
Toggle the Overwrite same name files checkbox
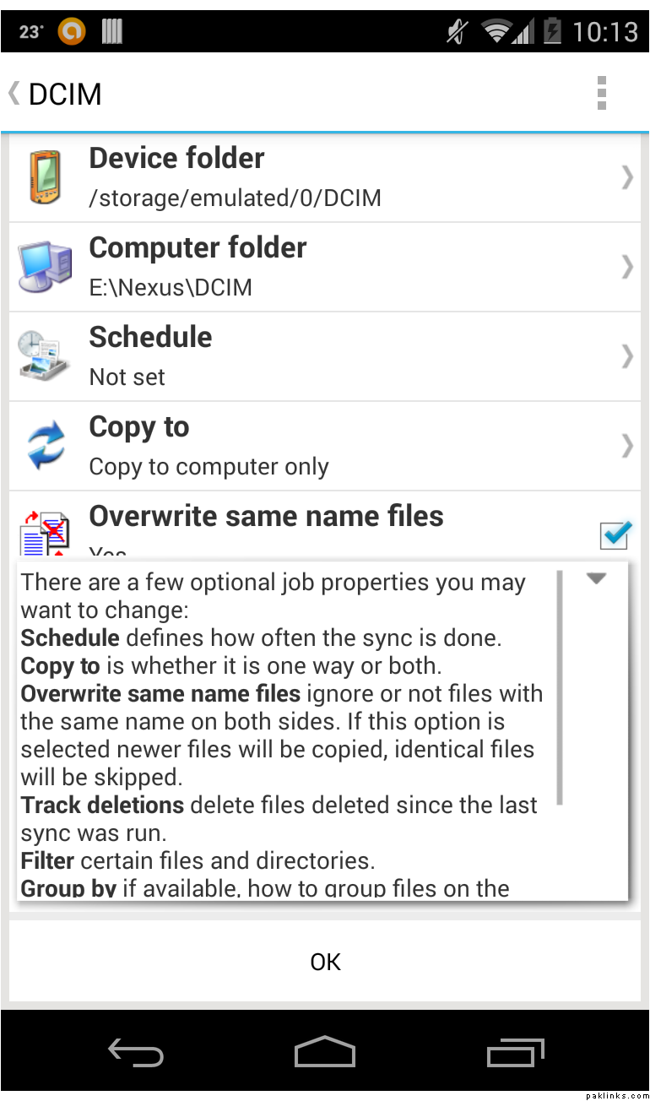[615, 534]
